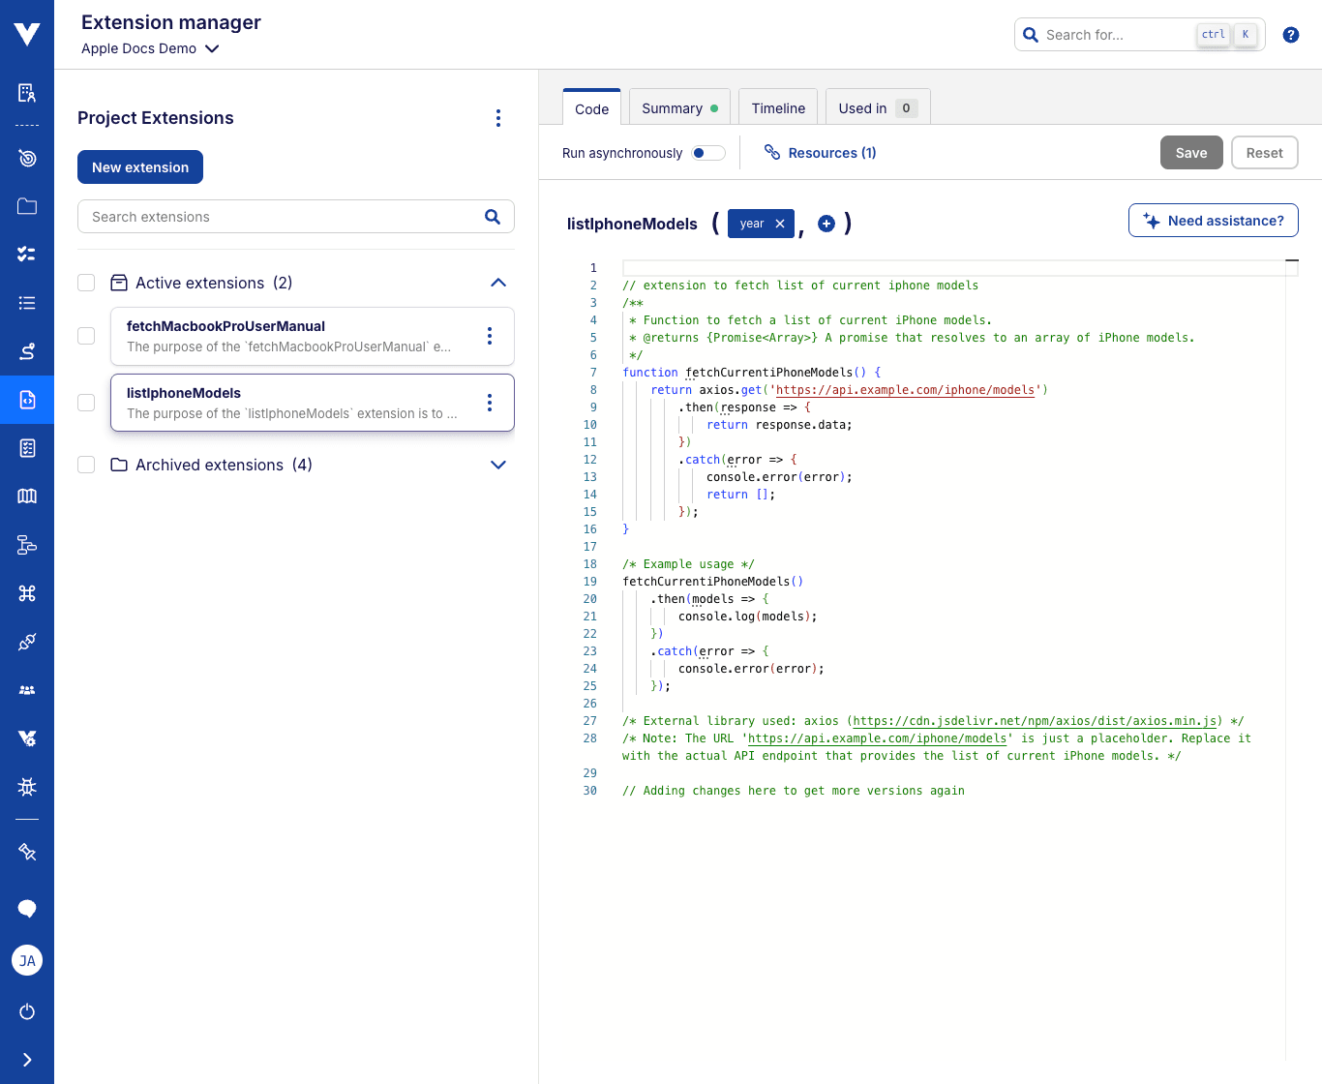The width and height of the screenshot is (1322, 1084).
Task: Select the highlighted extension code sidebar icon
Action: pos(27,400)
